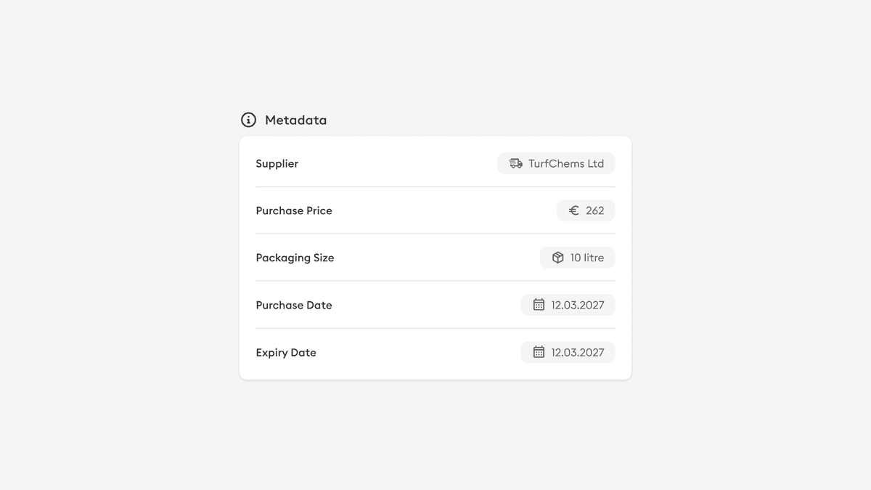Click the calendar icon in Purchase Date chip

(x=538, y=305)
